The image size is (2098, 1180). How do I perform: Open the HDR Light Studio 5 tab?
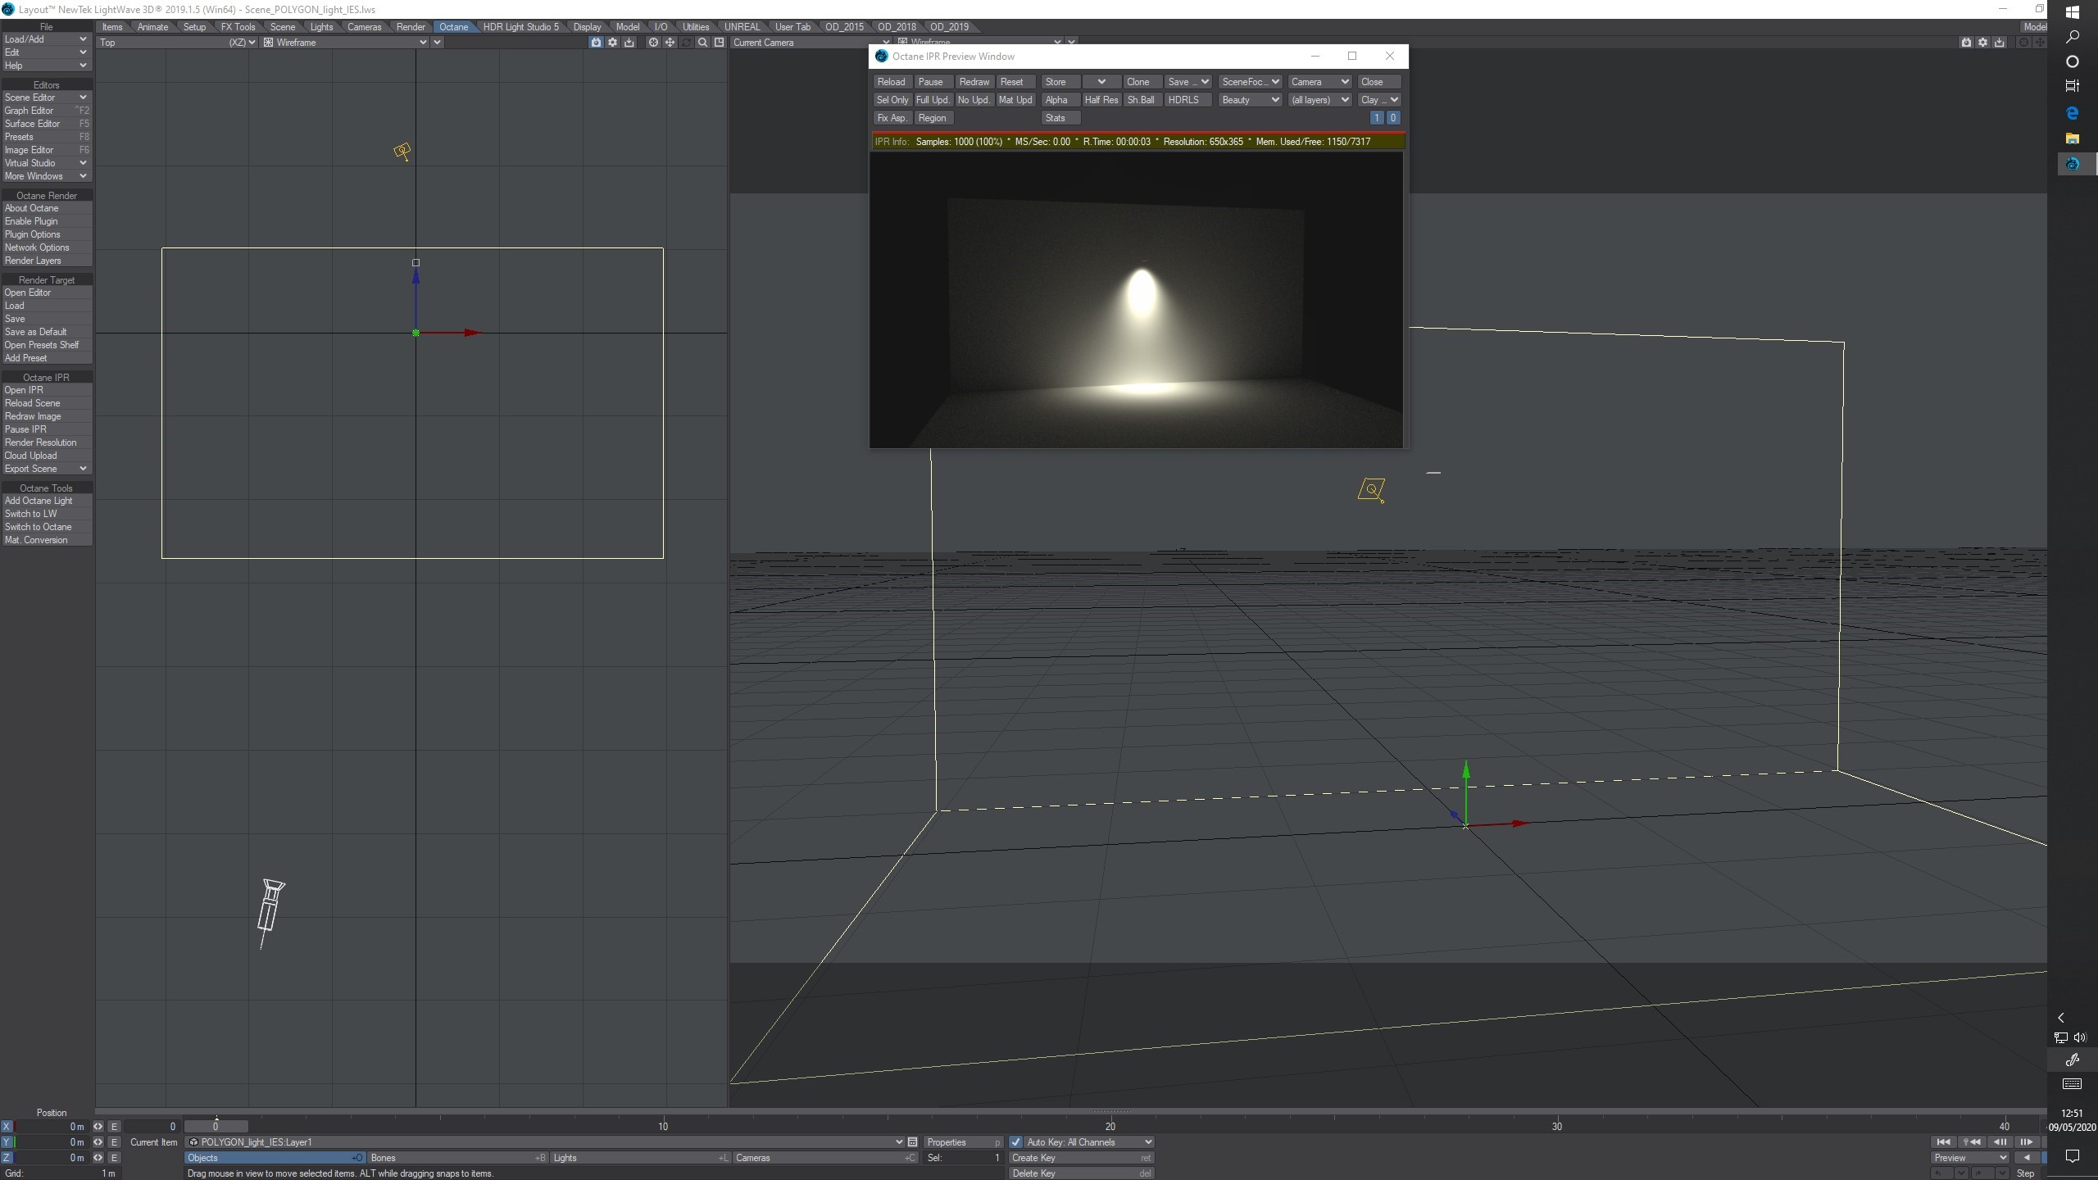click(x=520, y=27)
